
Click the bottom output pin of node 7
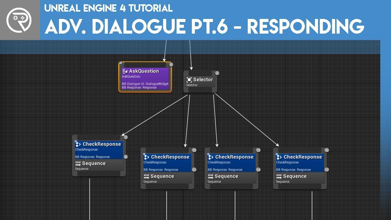(99, 173)
